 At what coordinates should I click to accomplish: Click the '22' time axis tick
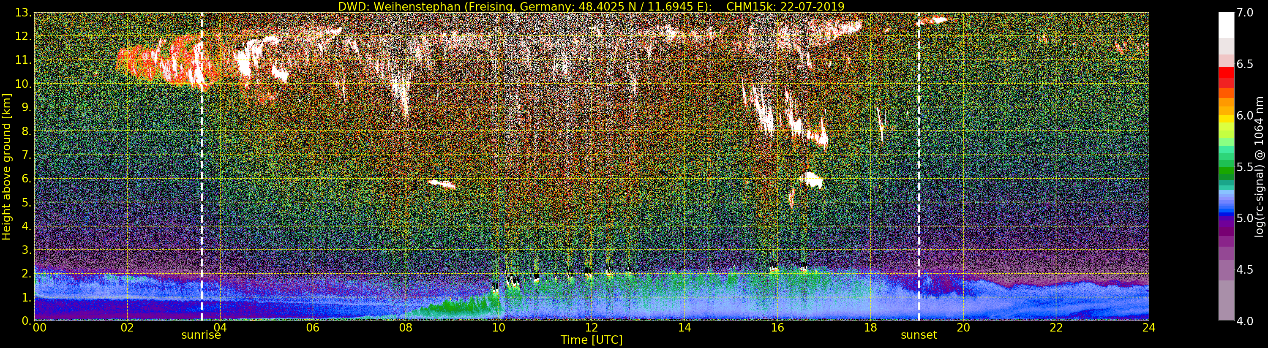[x=1056, y=327]
